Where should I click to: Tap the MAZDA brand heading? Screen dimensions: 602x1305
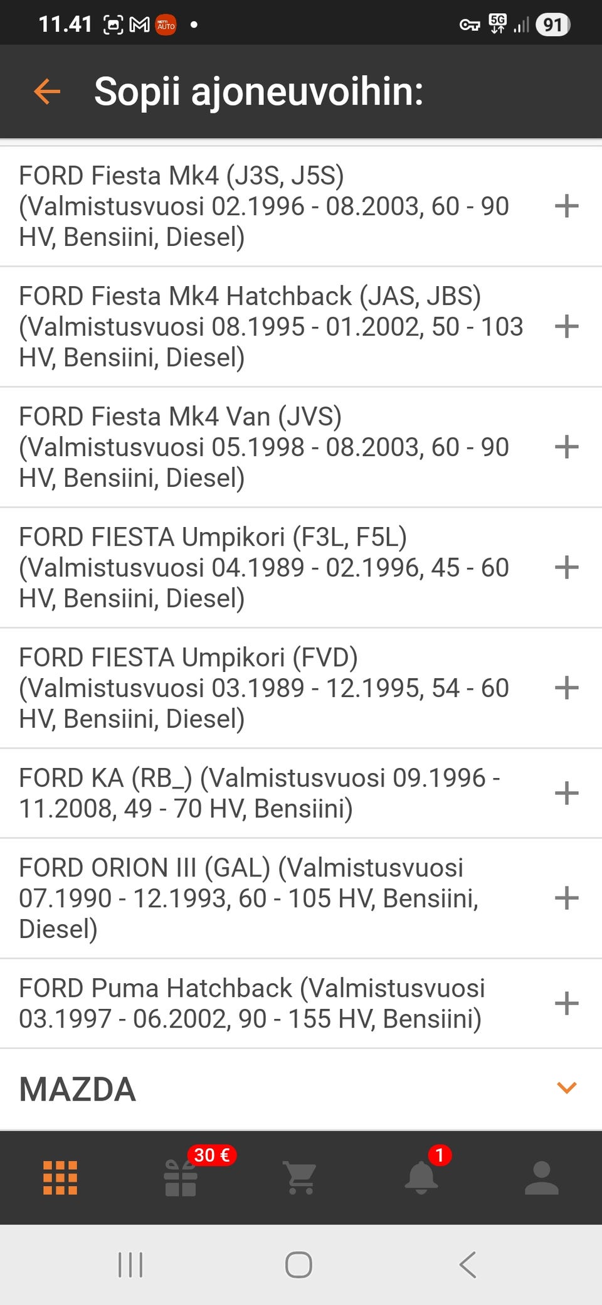(78, 1089)
